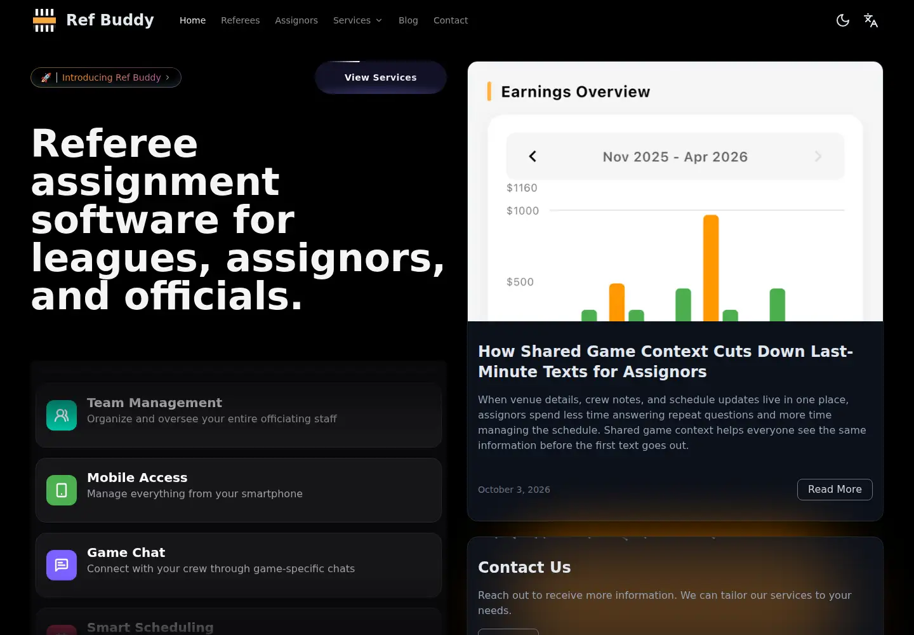Toggle dark mode with the moon icon
The width and height of the screenshot is (914, 635).
[x=843, y=20]
